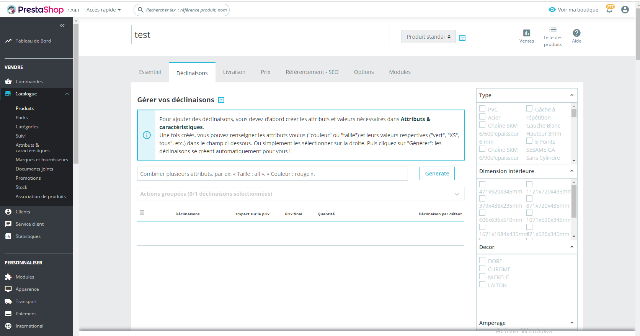Check the Acier type checkbox

coord(482,116)
